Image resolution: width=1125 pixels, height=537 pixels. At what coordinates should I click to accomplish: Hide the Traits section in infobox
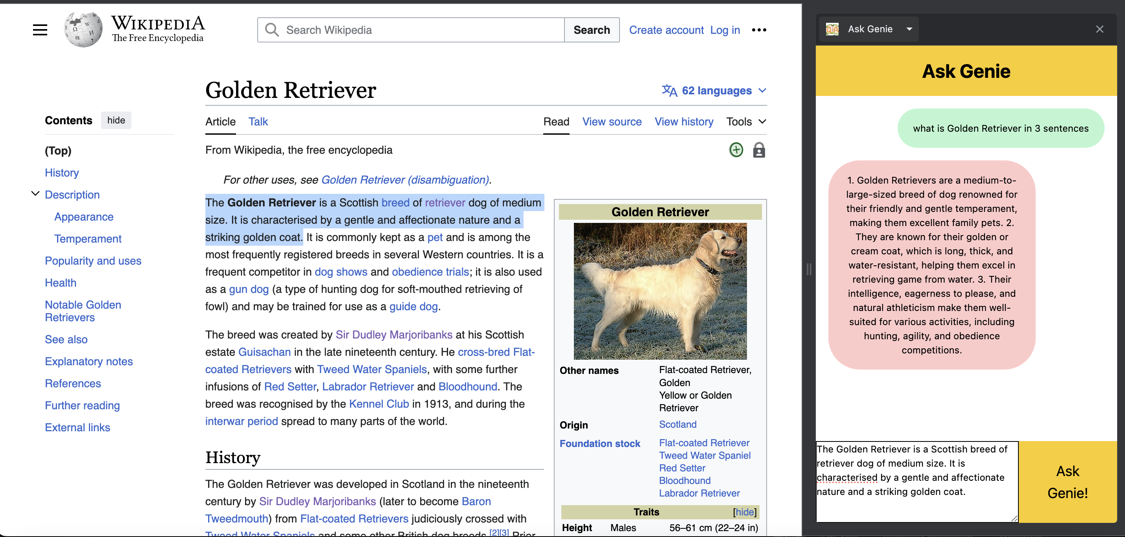[x=745, y=512]
